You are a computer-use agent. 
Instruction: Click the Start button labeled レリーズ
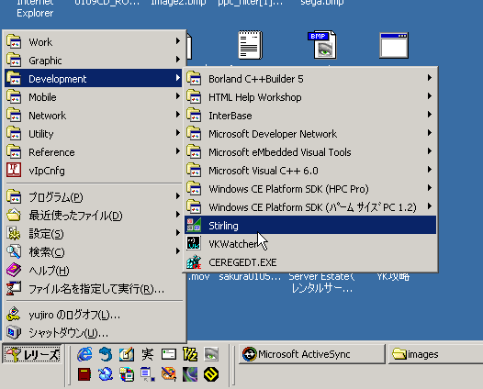click(x=32, y=354)
